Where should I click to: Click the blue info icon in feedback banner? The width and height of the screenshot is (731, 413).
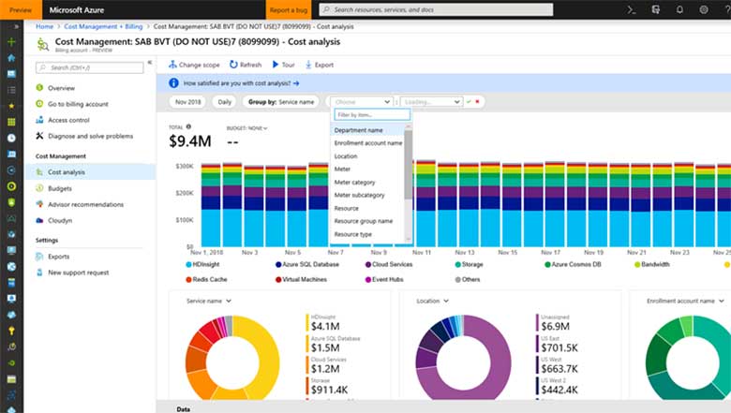(174, 82)
